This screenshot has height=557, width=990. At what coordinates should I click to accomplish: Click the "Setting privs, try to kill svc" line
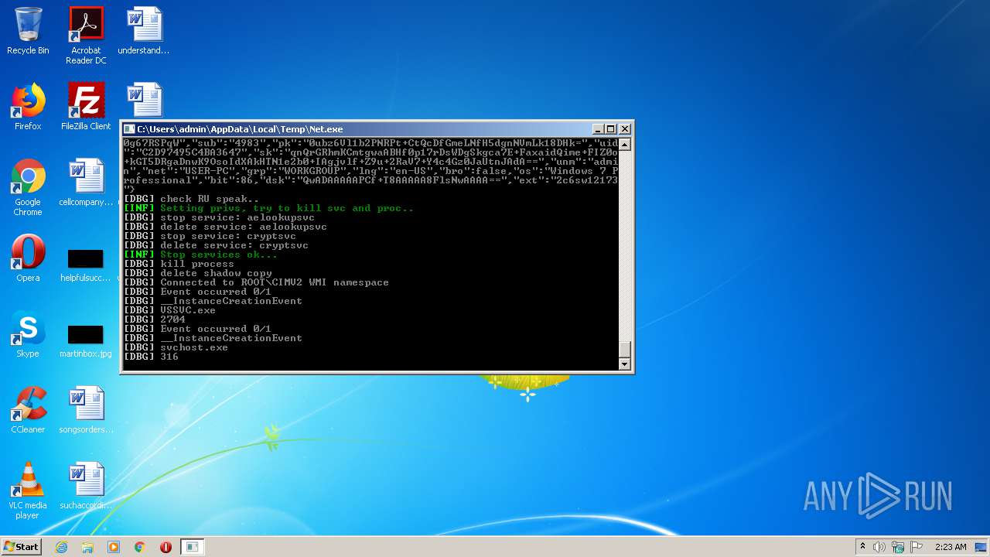pyautogui.click(x=287, y=208)
